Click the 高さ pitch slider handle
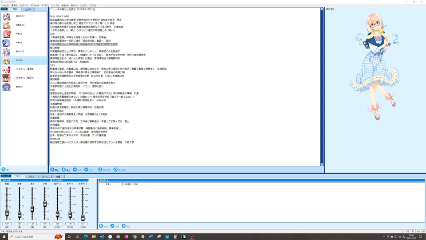Screen dimensions: 426x240 click(32, 209)
